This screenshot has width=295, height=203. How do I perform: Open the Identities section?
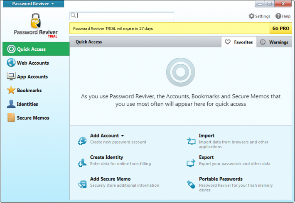tap(36, 104)
